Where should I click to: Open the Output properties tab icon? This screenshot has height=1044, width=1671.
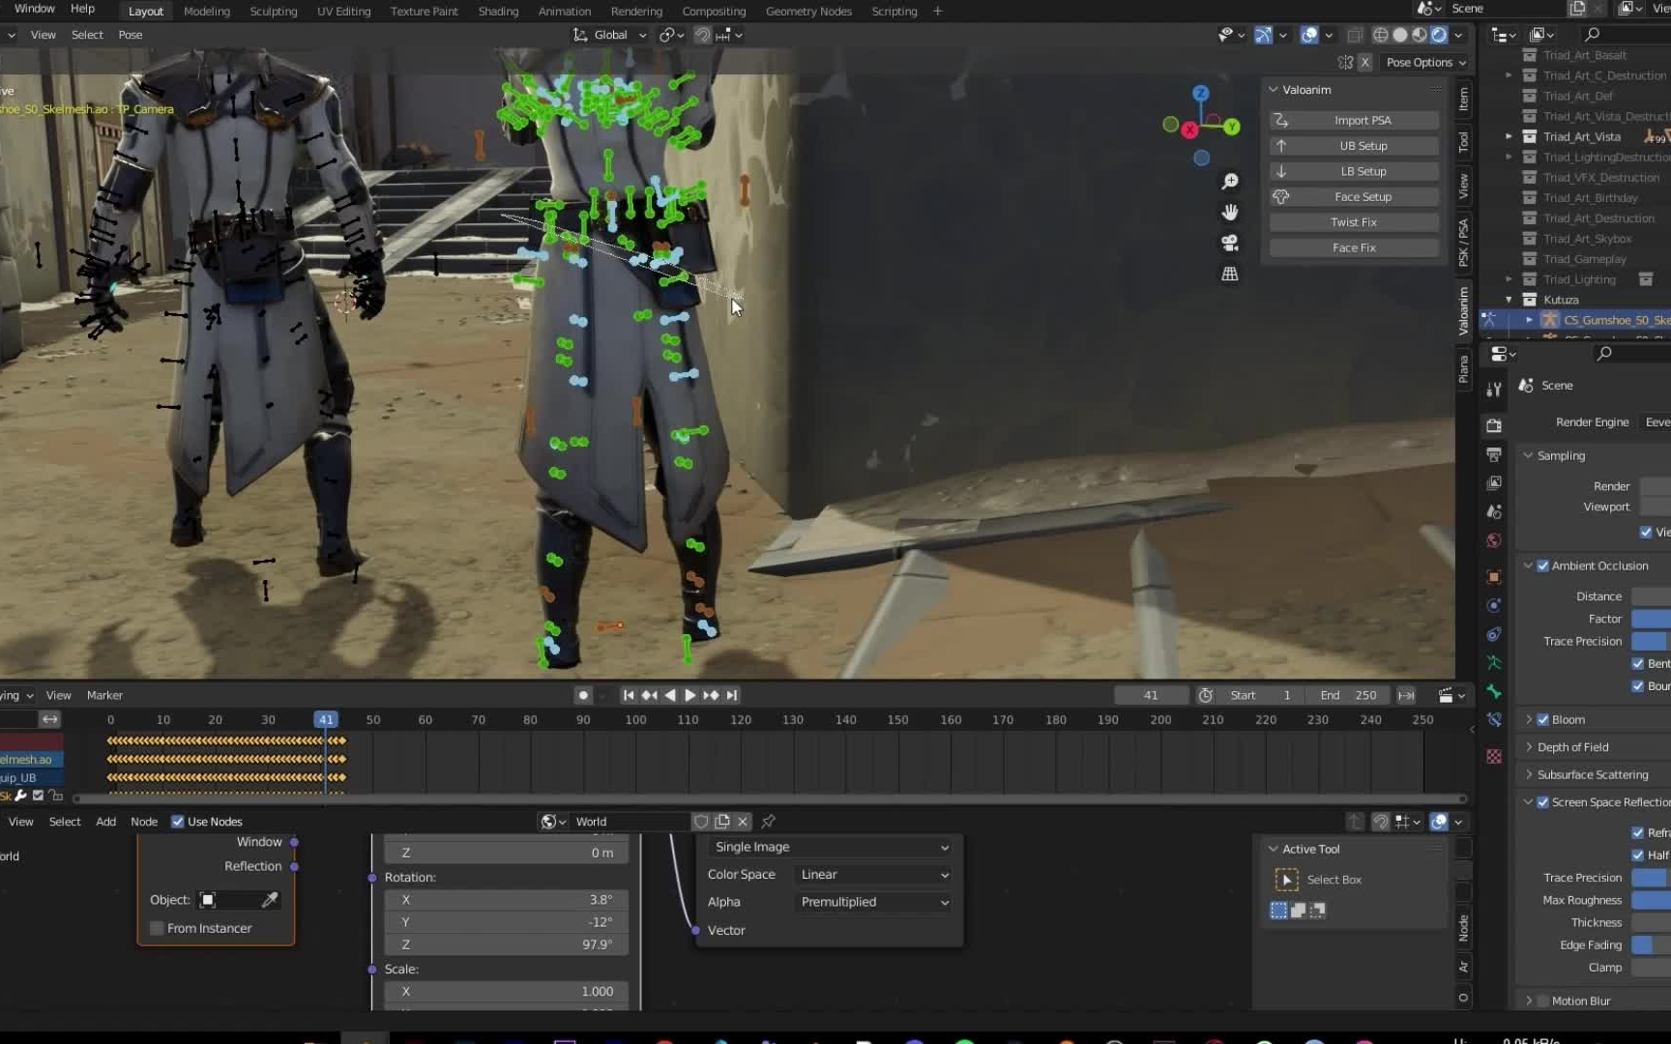click(x=1494, y=453)
